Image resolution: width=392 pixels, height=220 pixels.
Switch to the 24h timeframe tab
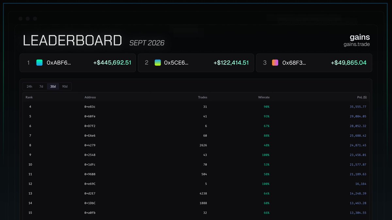tap(29, 86)
